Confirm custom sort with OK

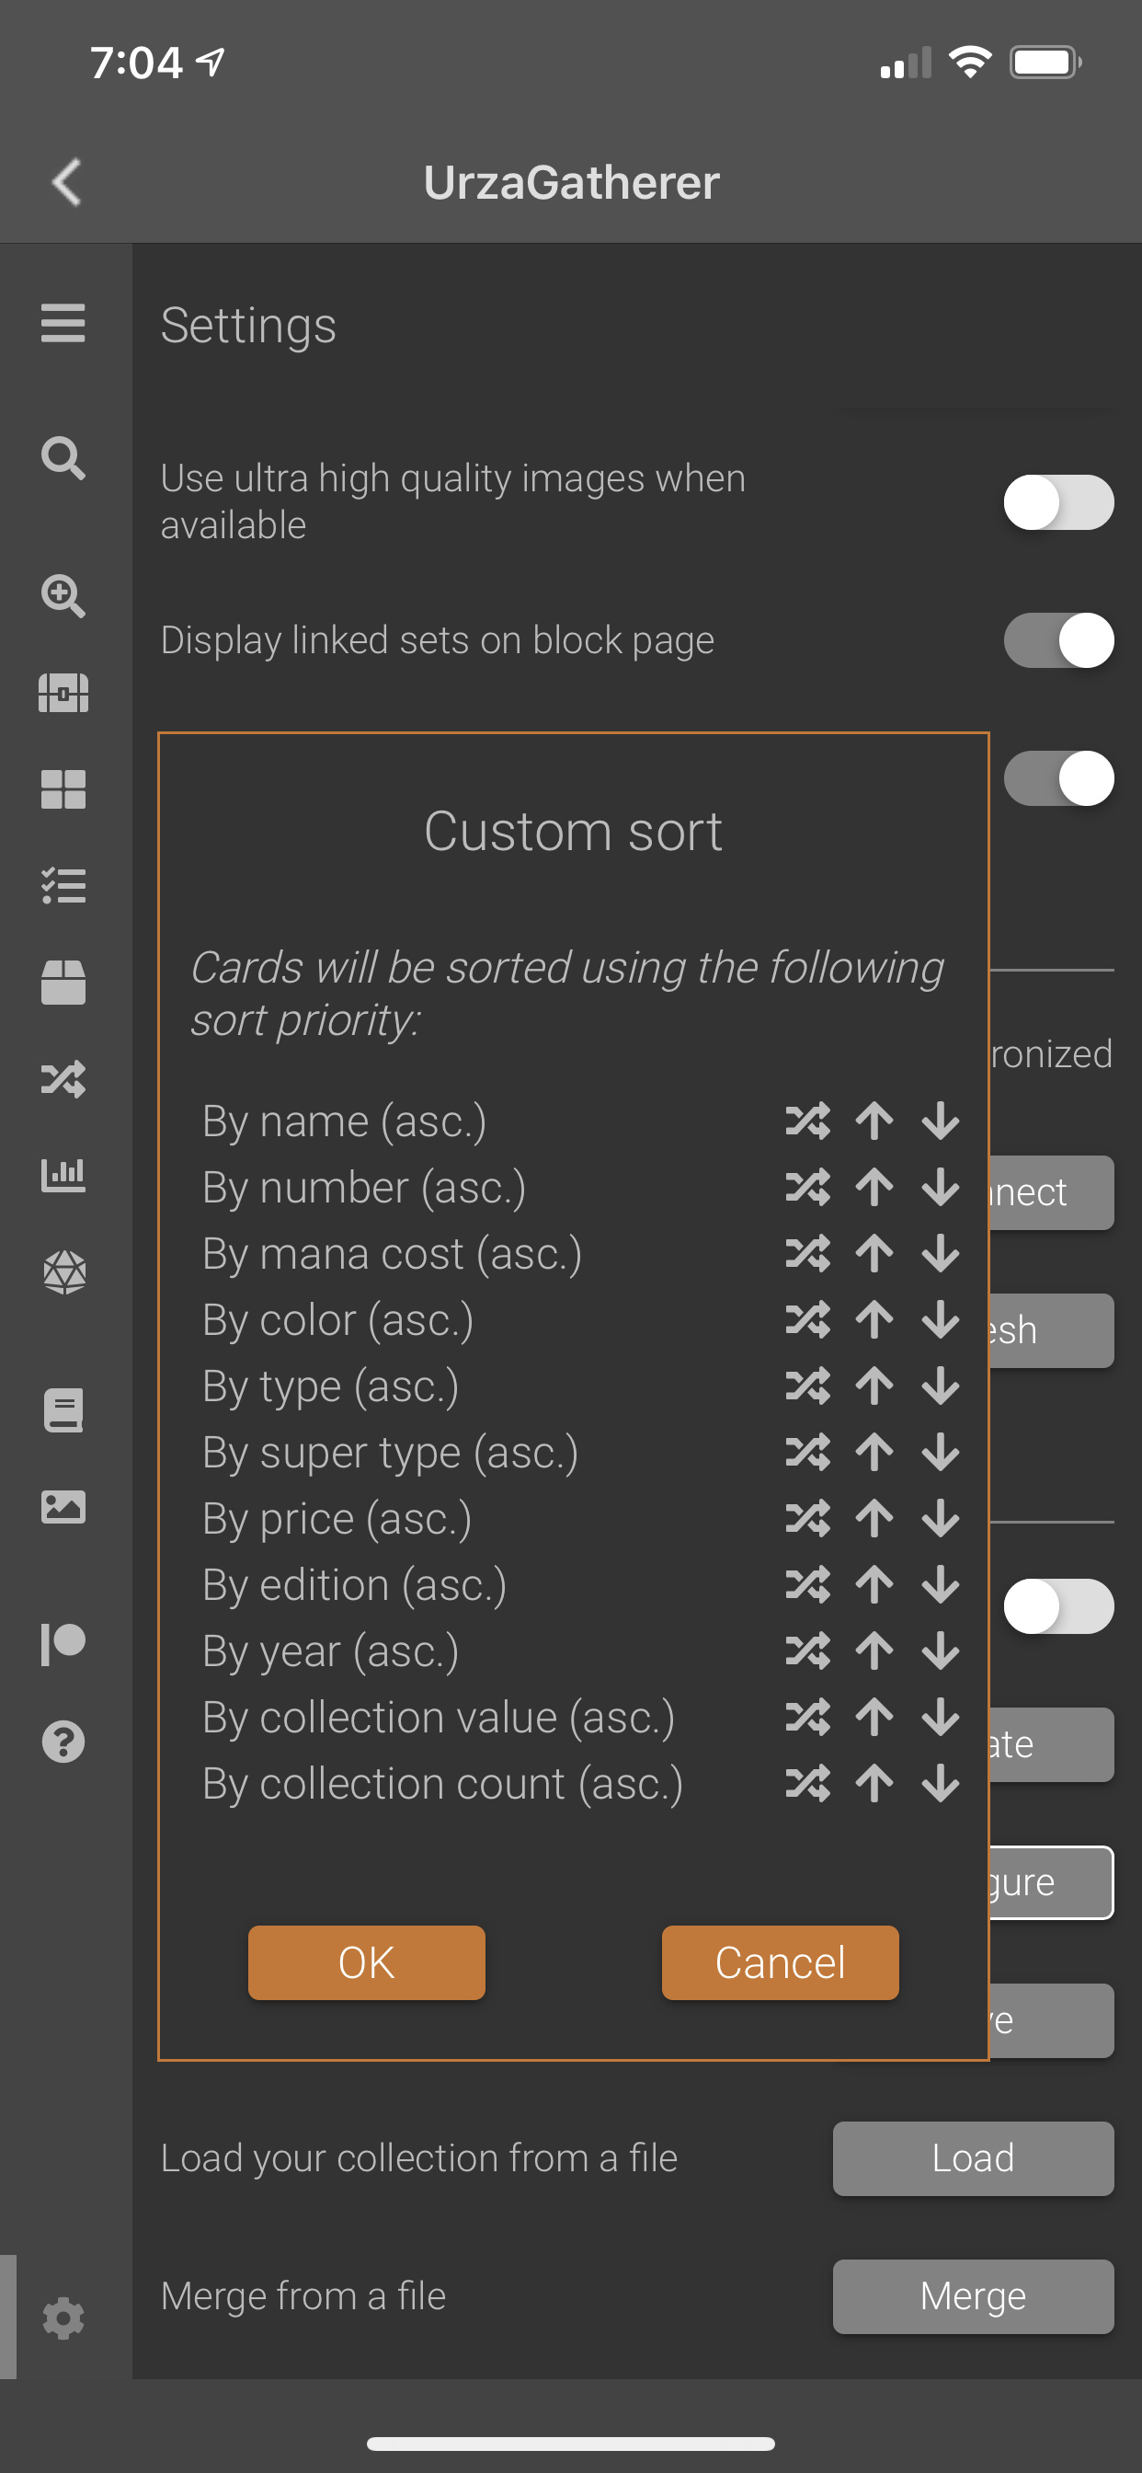click(367, 1962)
